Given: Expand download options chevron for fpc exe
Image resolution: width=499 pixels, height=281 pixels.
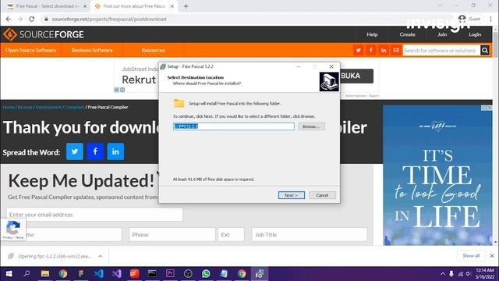Looking at the screenshot, I should (101, 256).
